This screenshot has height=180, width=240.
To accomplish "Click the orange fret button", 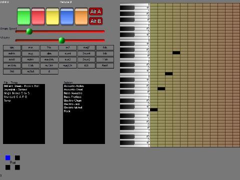I will (x=81, y=16).
